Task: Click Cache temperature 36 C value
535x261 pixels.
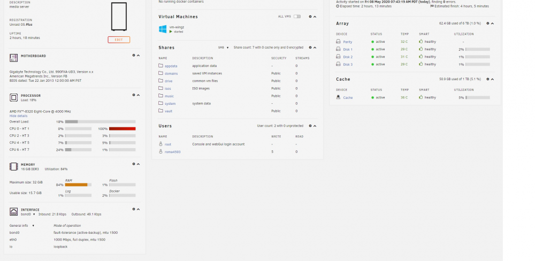Action: [x=404, y=97]
